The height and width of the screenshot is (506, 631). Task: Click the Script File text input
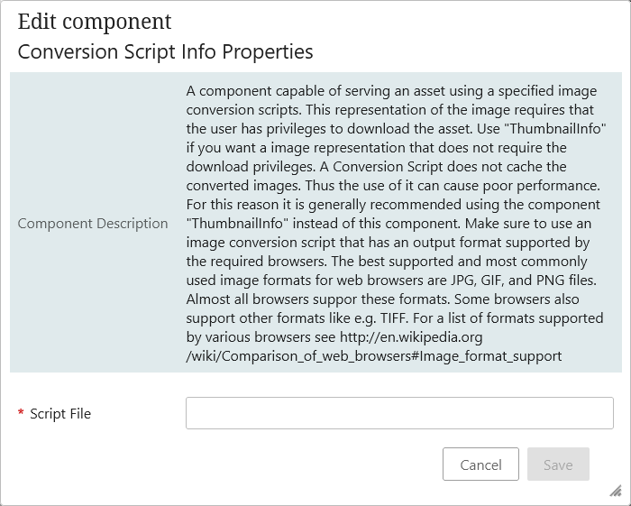[399, 413]
